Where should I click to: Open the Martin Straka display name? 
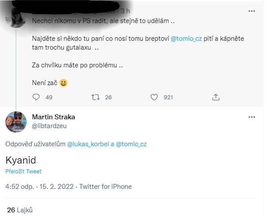click(54, 117)
